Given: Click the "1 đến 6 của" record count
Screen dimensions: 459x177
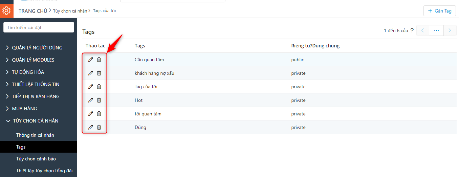Looking at the screenshot, I should point(396,30).
